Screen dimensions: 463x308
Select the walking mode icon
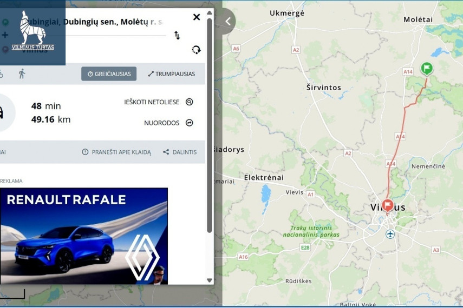tap(22, 73)
